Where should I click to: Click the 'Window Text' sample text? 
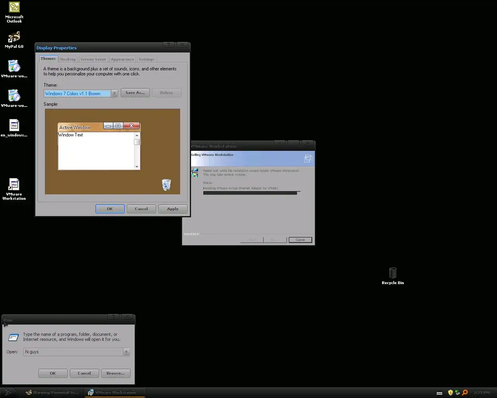pos(71,135)
